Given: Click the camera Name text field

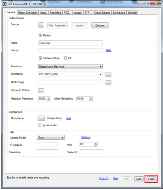Looking at the screenshot, I should tap(70, 43).
